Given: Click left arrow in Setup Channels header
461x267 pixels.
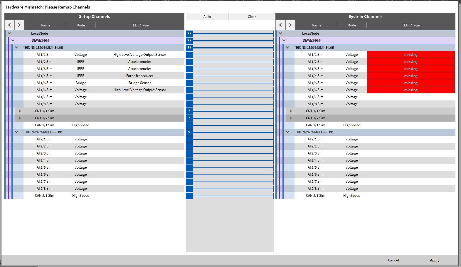Looking at the screenshot, I should tap(9, 25).
